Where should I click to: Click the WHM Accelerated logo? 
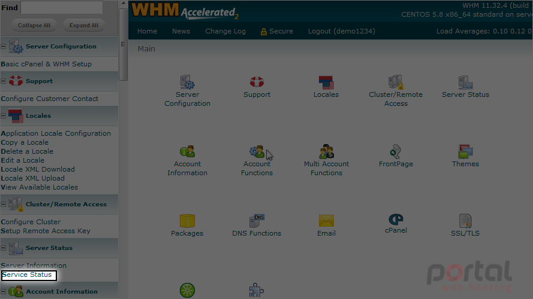(185, 11)
